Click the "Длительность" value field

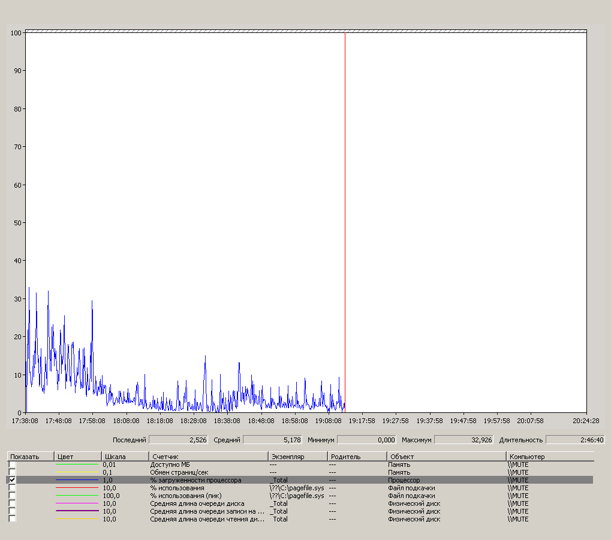(x=574, y=440)
